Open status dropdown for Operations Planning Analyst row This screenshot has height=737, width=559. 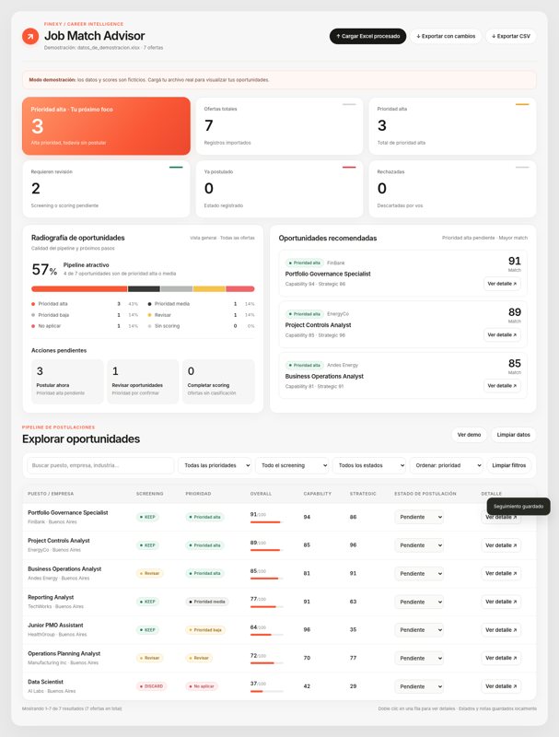click(x=419, y=658)
